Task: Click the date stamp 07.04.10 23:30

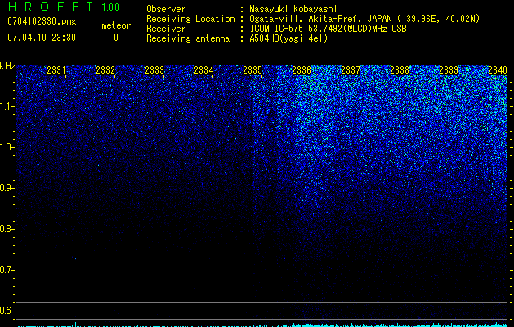Action: click(42, 38)
